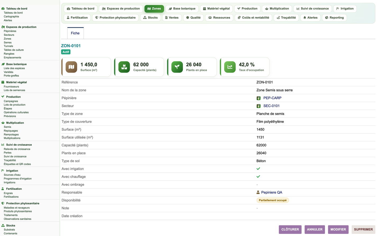
Task: Click the Pepiniere QA user icon
Action: click(x=258, y=192)
